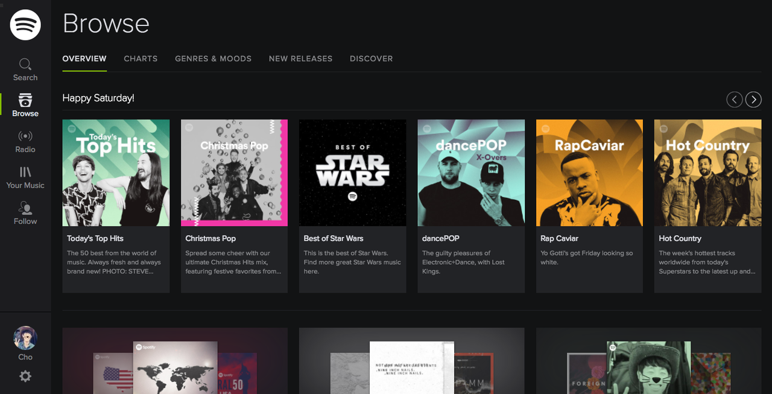Show next playlists with right arrow
772x394 pixels.
point(753,100)
